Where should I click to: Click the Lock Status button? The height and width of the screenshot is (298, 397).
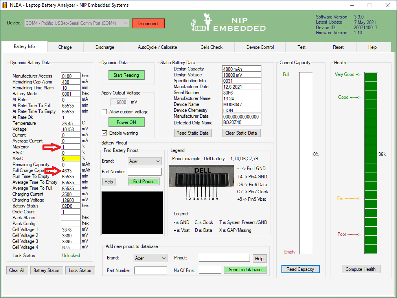pos(80,270)
